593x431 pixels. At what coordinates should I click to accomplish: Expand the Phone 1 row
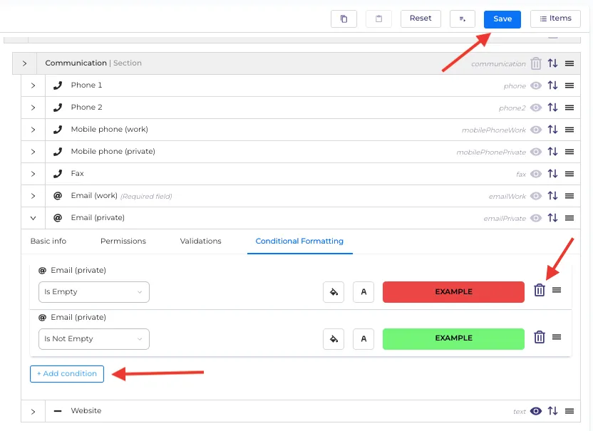(33, 85)
